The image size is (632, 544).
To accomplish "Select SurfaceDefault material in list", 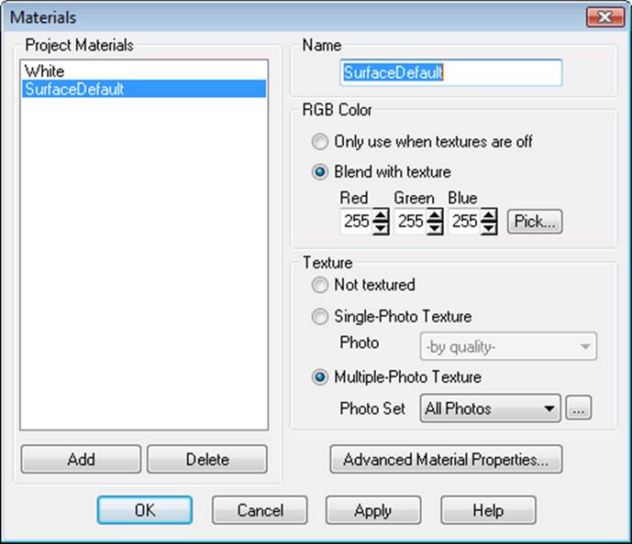I will (74, 89).
